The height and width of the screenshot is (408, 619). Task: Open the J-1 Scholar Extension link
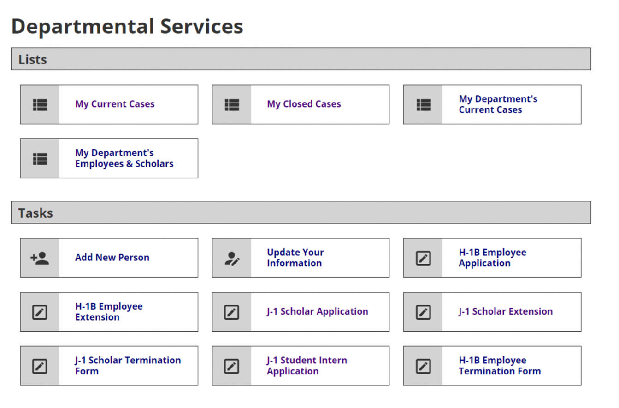pyautogui.click(x=505, y=311)
